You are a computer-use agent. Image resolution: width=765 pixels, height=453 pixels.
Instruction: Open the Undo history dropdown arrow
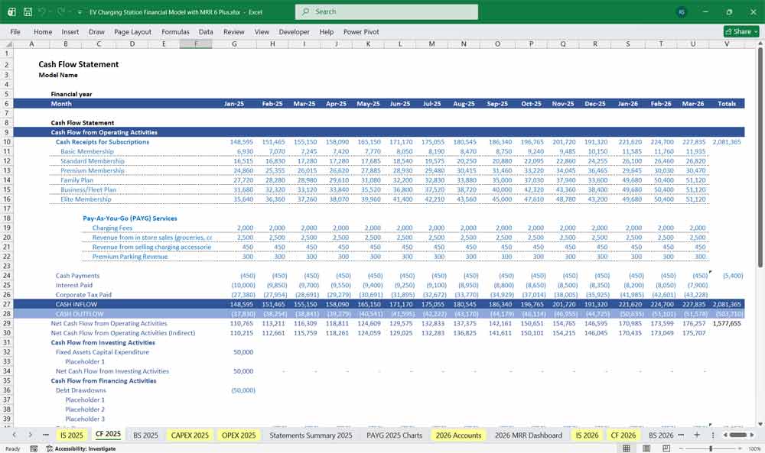49,11
